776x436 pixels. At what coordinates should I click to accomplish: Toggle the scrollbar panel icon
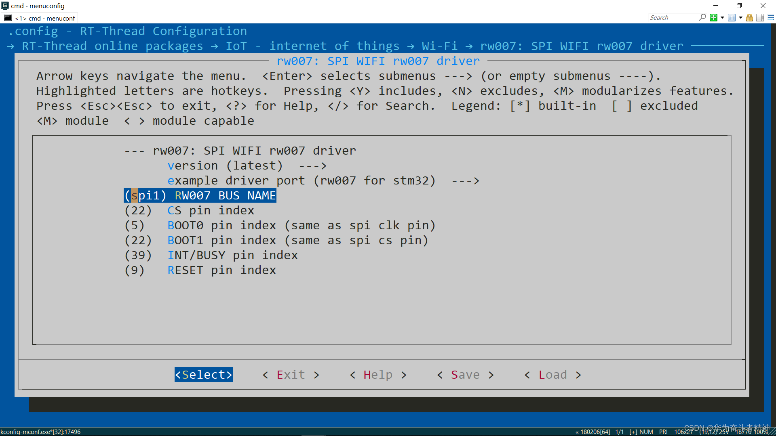760,17
